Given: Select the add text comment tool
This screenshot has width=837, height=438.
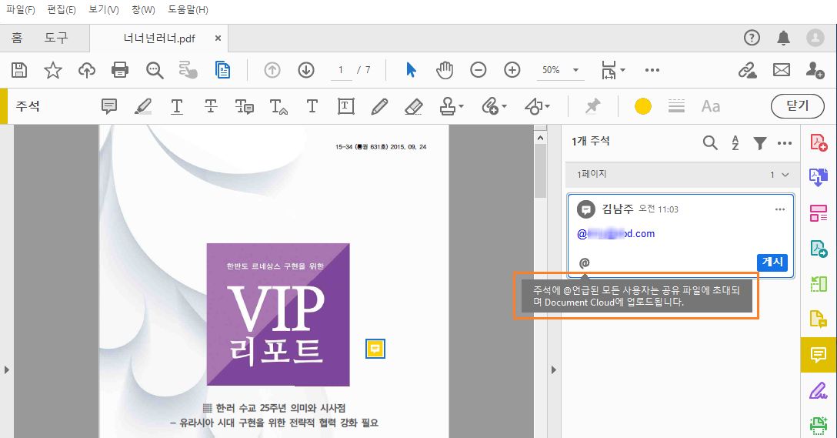Looking at the screenshot, I should click(x=312, y=106).
